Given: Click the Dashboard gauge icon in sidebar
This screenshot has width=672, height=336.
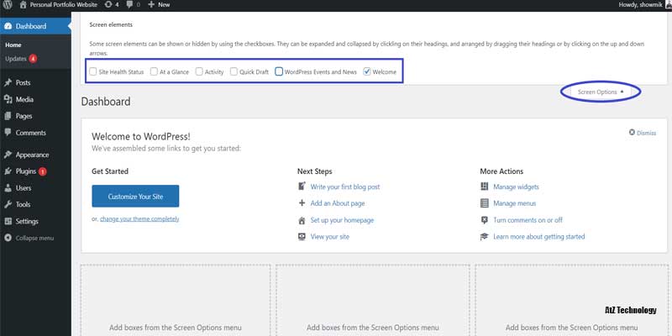Looking at the screenshot, I should (x=8, y=26).
